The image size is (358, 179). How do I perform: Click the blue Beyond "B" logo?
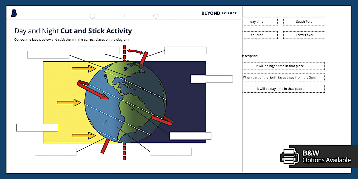click(x=14, y=13)
